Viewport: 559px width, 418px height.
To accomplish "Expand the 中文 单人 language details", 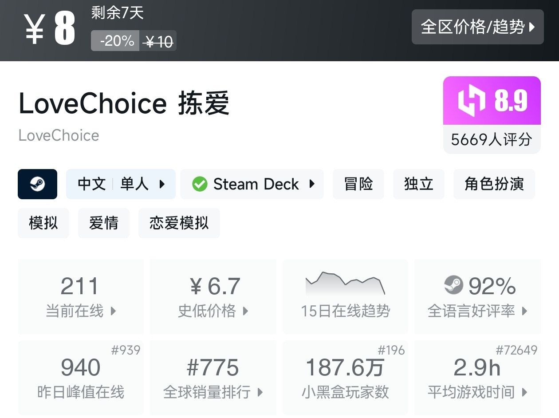I will point(121,184).
